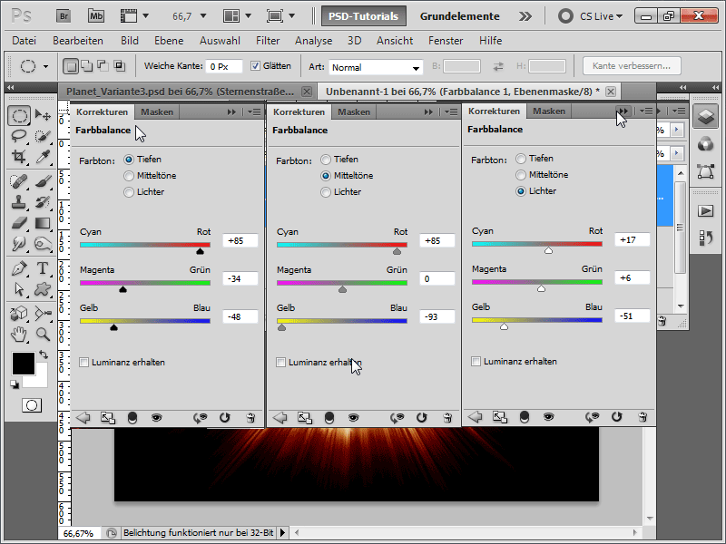726x544 pixels.
Task: Select the Gradient tool
Action: tap(43, 223)
